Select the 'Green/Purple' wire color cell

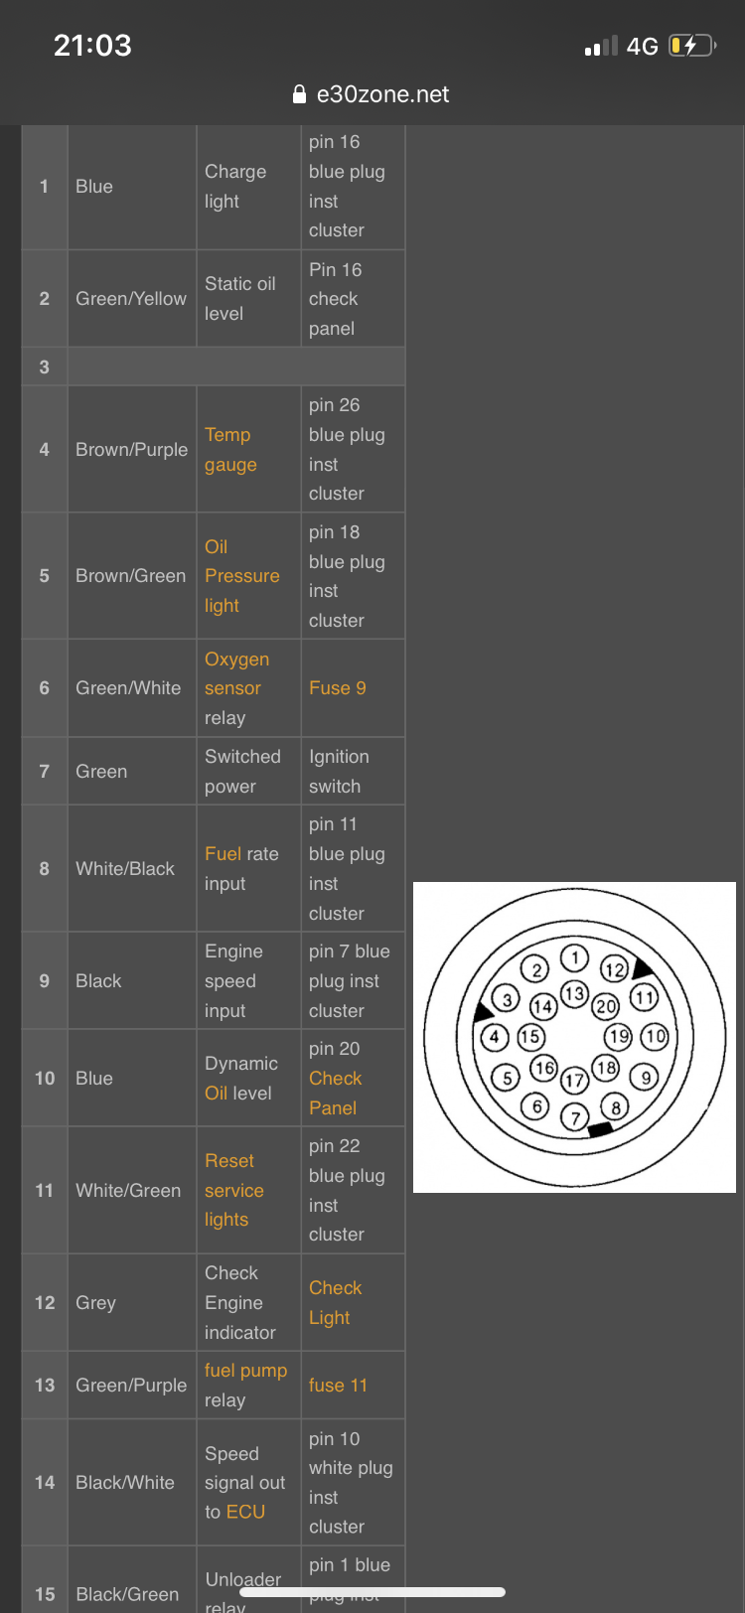(131, 1386)
